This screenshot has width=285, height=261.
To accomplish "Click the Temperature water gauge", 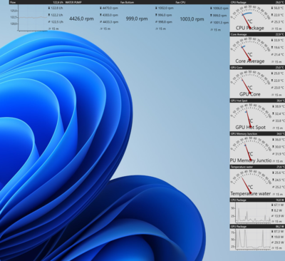I will 251,183.
